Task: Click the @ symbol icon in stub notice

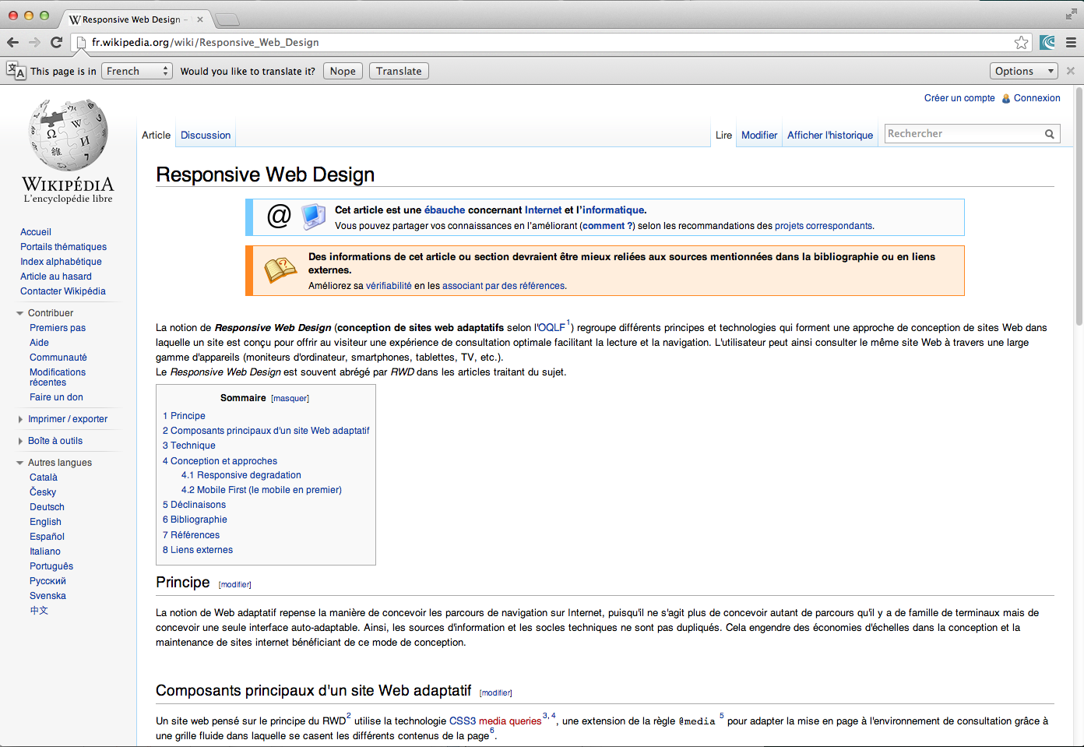Action: point(279,215)
